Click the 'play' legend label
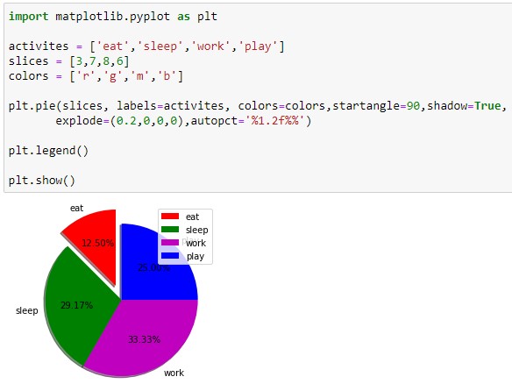The width and height of the screenshot is (512, 391). coord(196,256)
